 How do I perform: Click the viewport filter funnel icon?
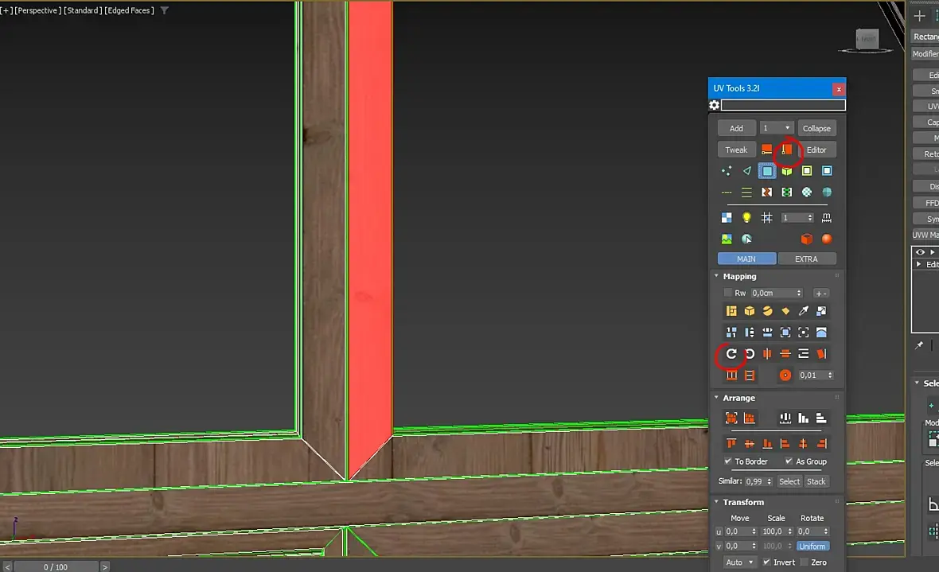pos(165,10)
